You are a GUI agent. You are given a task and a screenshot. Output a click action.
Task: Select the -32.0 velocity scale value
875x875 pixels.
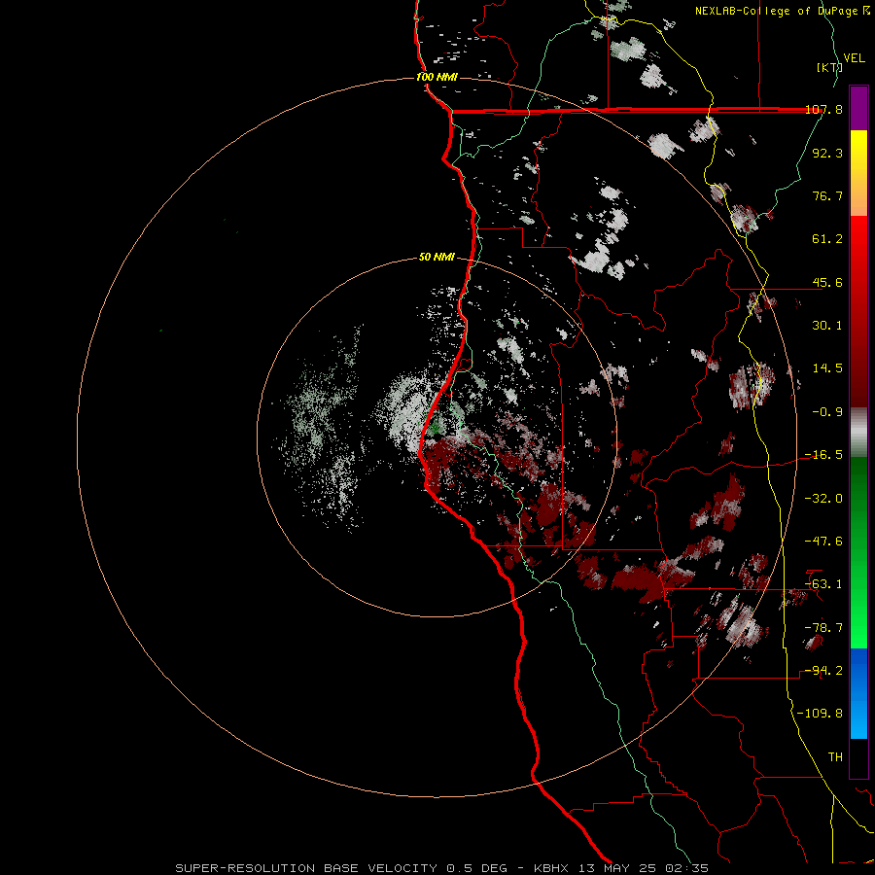823,499
